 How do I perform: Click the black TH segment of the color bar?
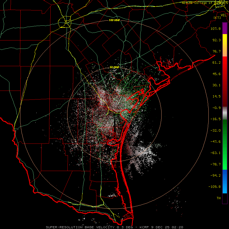pos(225,198)
